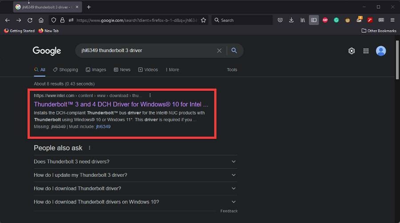Clear the Google search query

[219, 51]
